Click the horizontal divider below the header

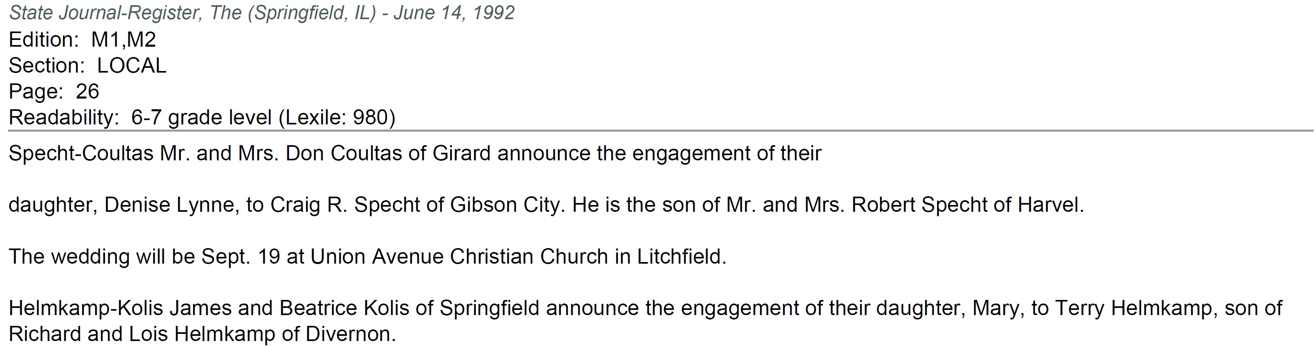pos(659,131)
